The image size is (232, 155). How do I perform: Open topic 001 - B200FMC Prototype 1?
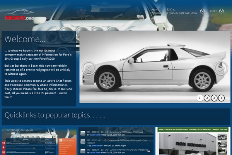pyautogui.click(x=115, y=132)
